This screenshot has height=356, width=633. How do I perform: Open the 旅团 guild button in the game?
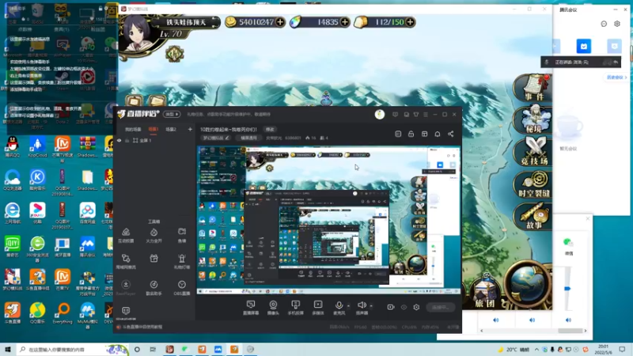(x=485, y=292)
